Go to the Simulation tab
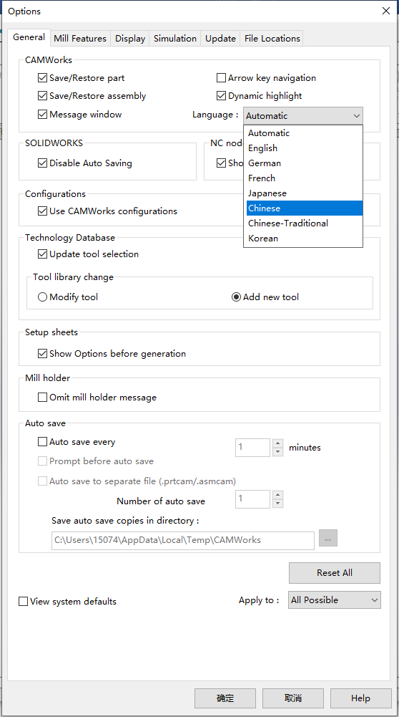 click(x=175, y=39)
